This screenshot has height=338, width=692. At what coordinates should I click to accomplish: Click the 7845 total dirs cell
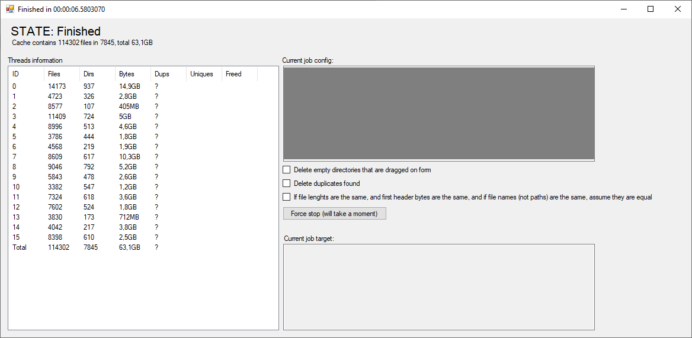pos(91,247)
